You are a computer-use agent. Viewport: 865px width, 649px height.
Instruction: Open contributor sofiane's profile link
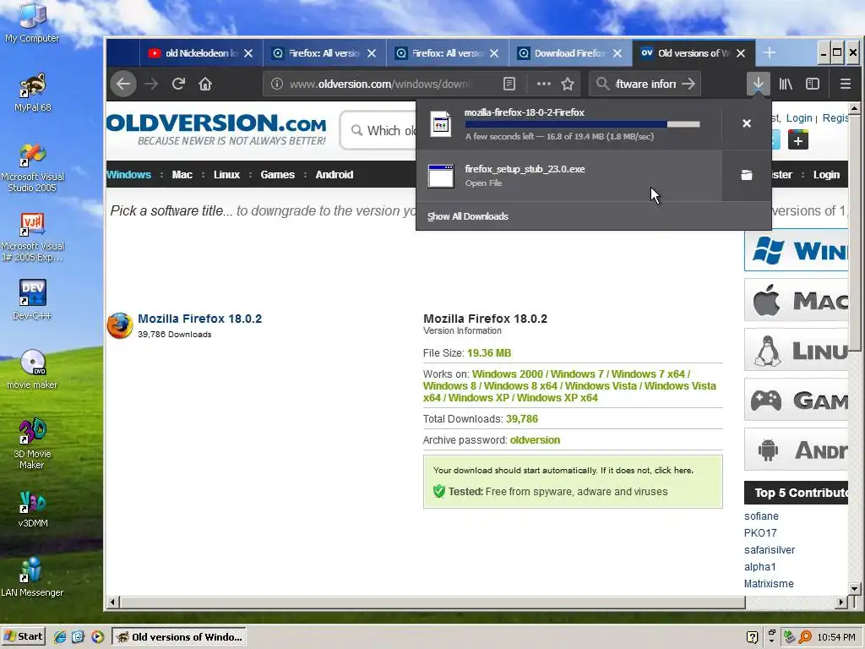761,516
